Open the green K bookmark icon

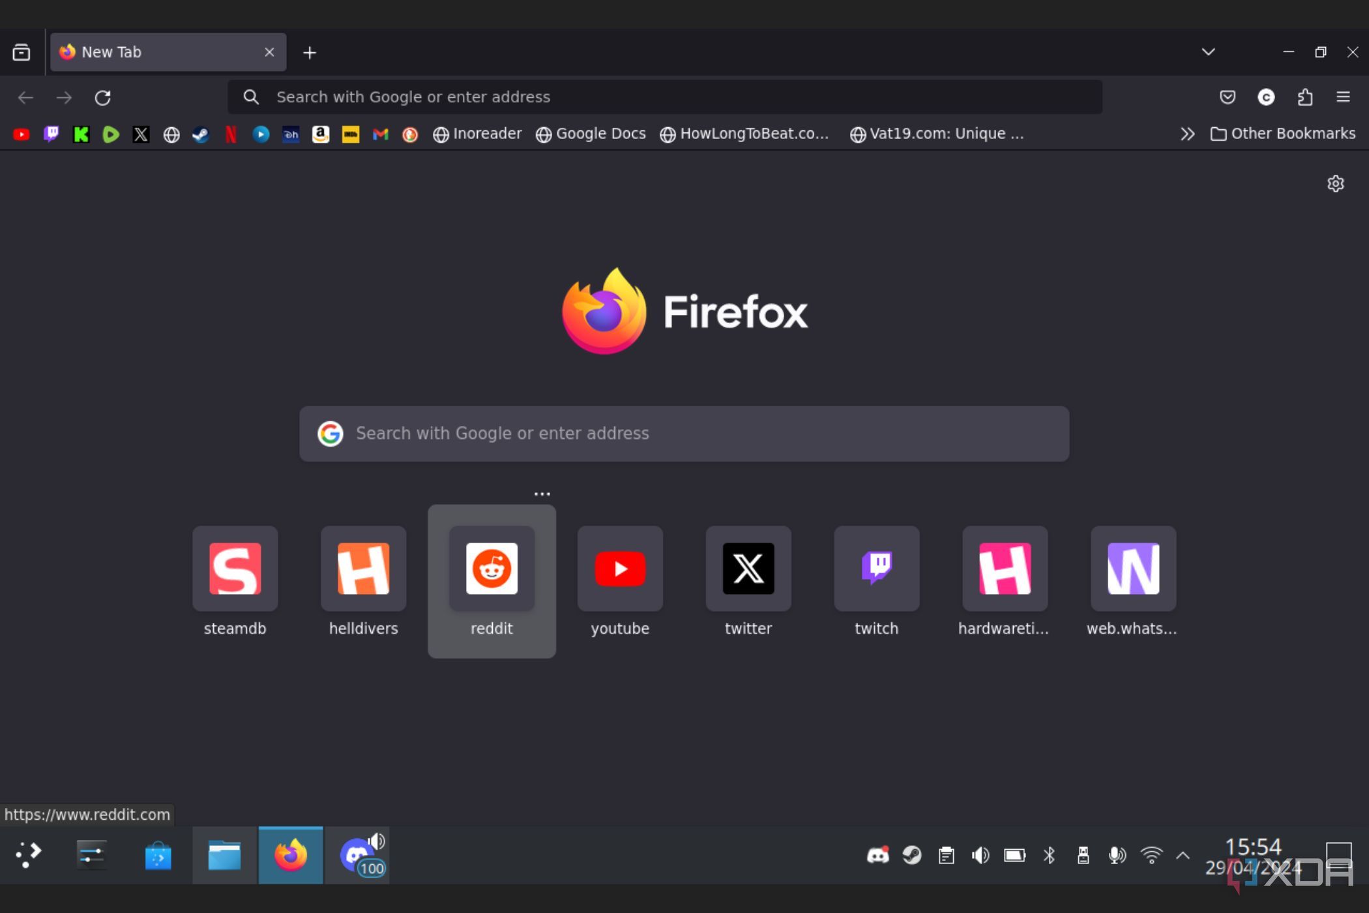(81, 134)
